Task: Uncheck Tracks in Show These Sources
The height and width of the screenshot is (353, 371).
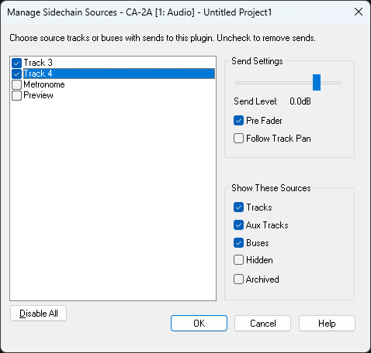Action: 238,207
